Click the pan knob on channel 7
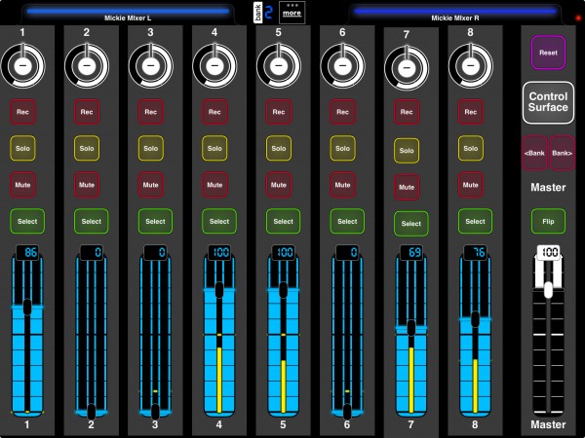585x438 pixels. pos(407,68)
